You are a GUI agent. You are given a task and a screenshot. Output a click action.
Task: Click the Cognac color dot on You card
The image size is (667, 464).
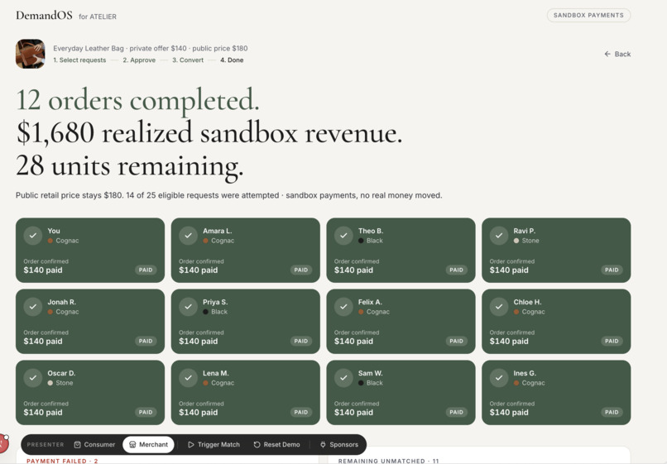tap(50, 241)
